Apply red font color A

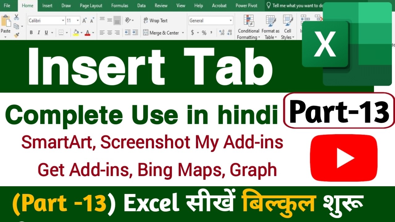[x=88, y=33]
